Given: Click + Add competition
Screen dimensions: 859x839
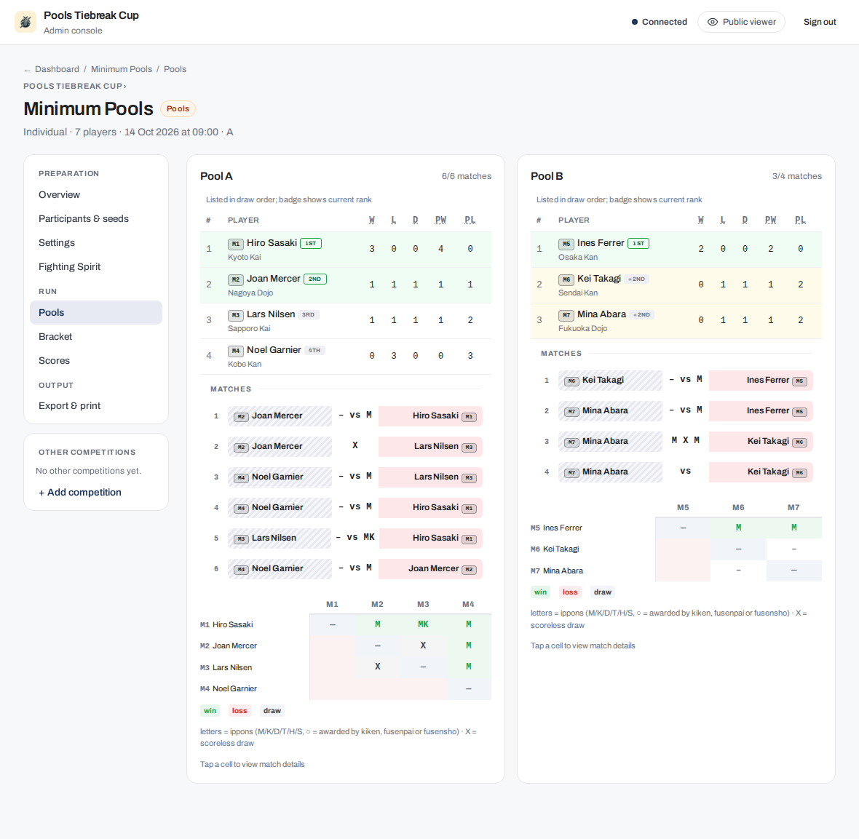Looking at the screenshot, I should [80, 492].
